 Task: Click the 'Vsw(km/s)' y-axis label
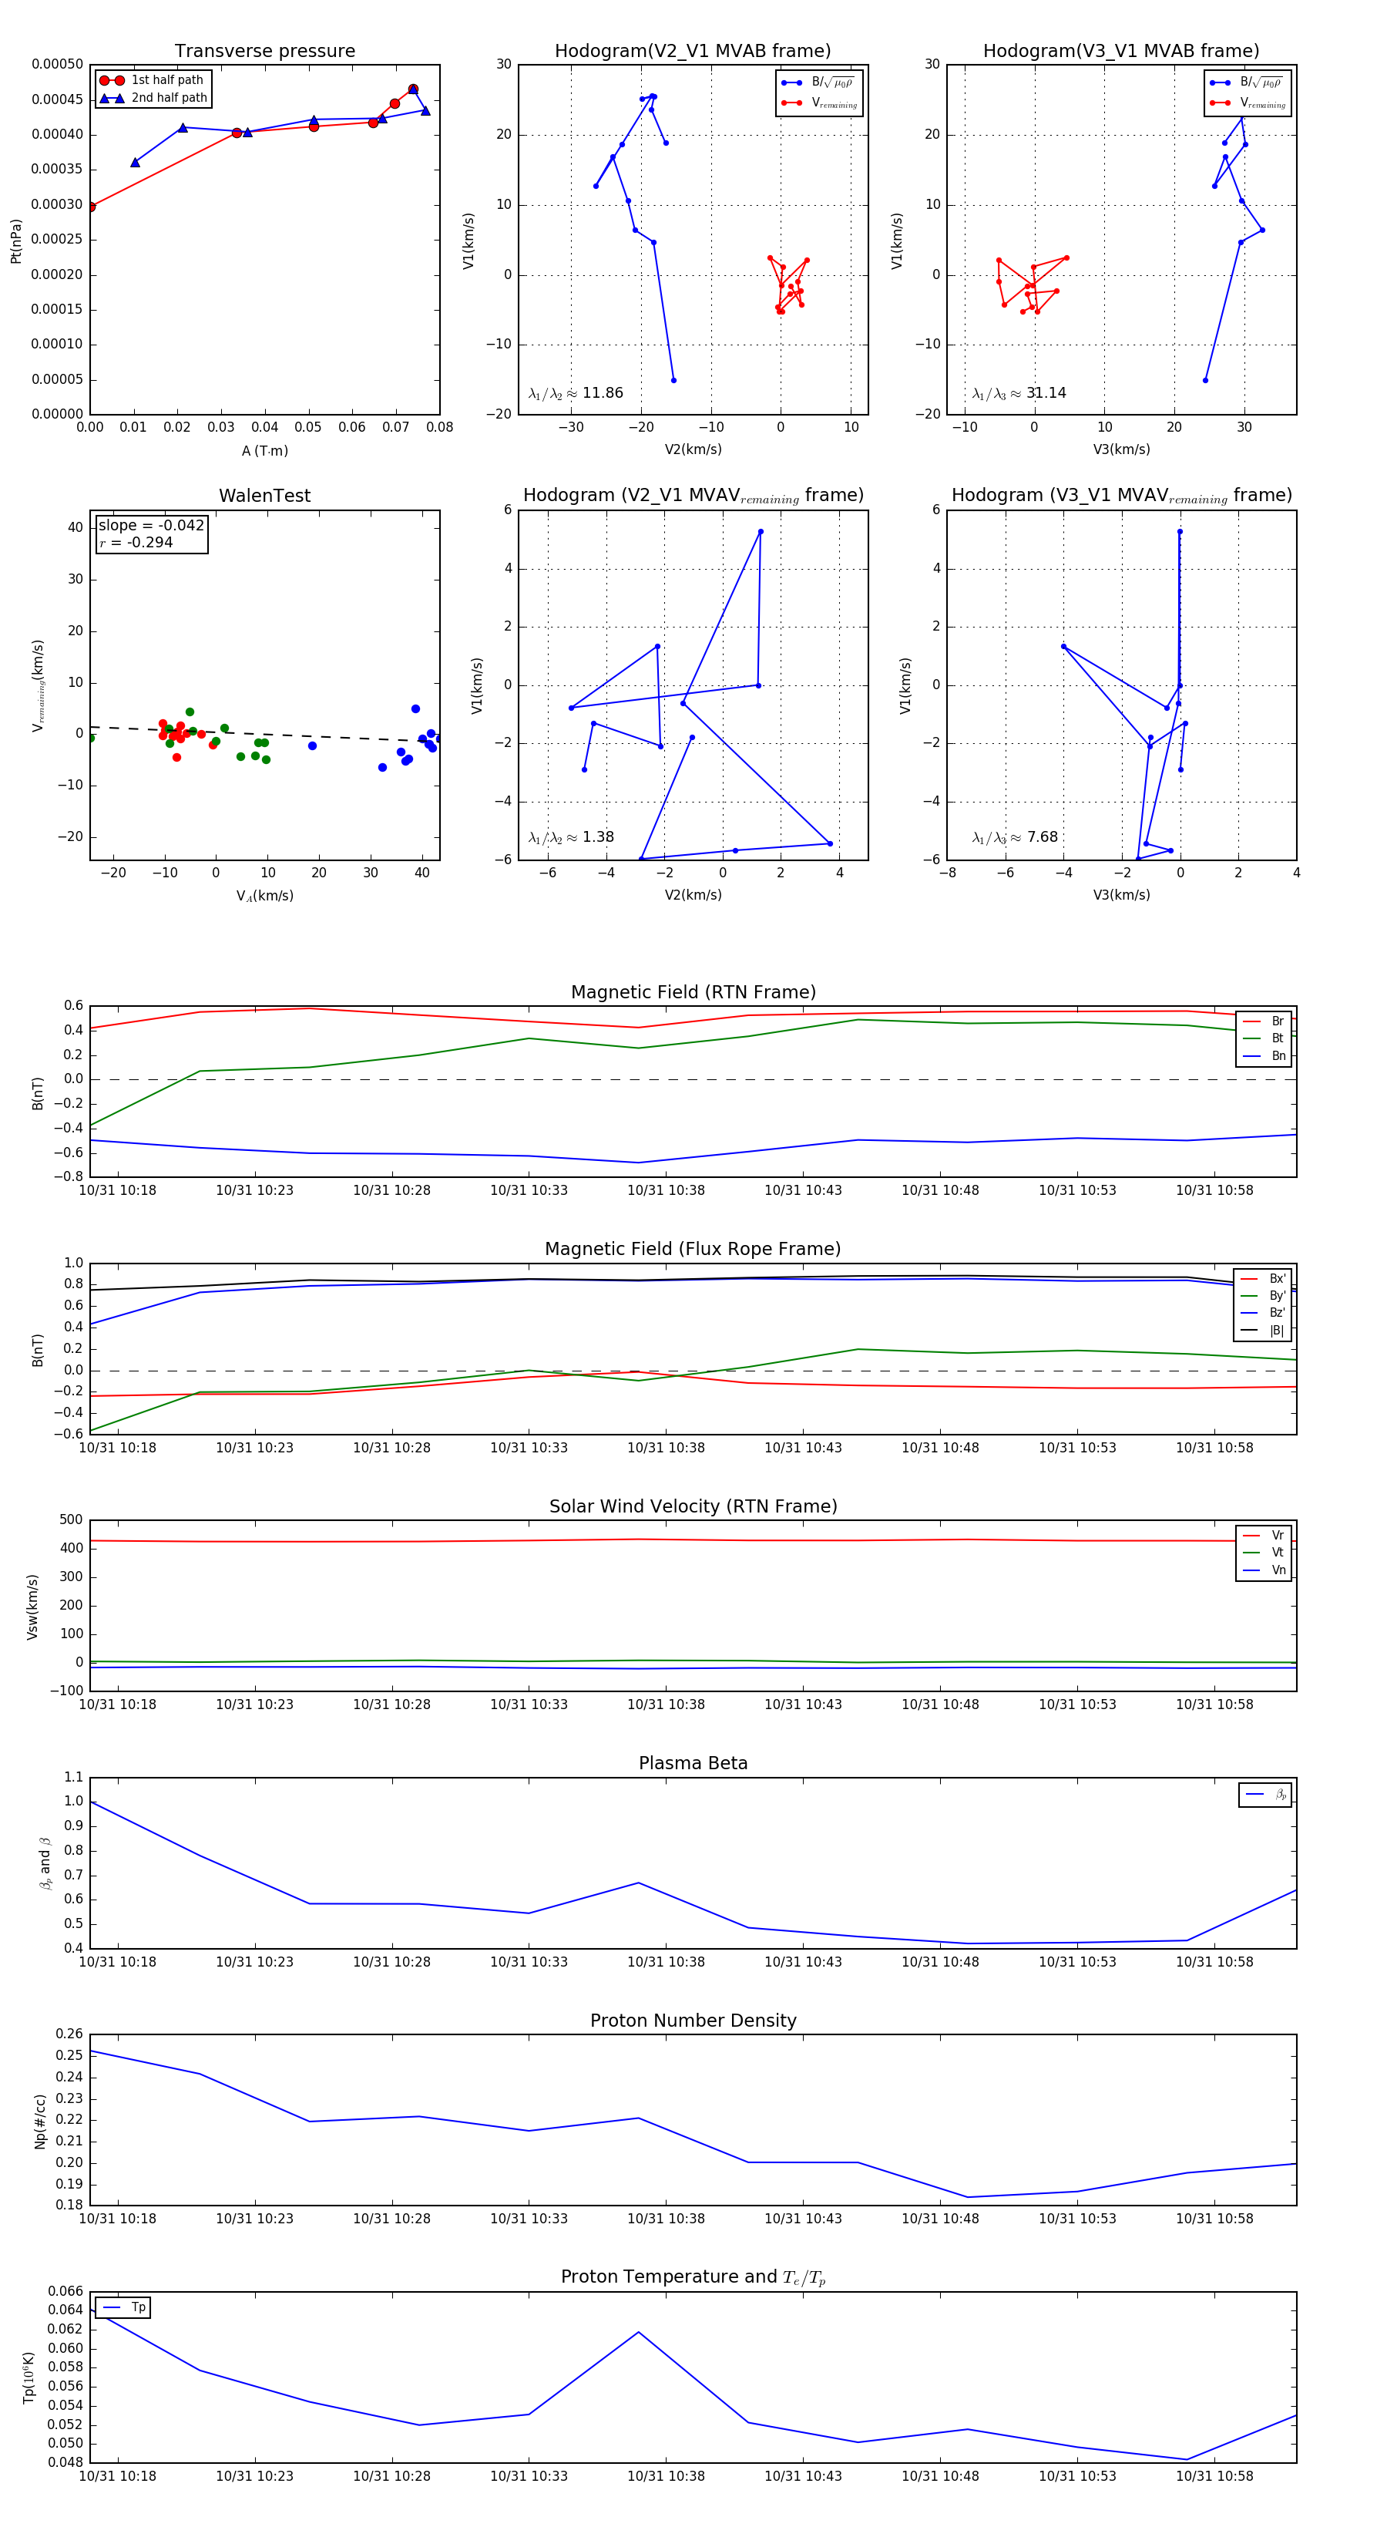(x=32, y=1608)
